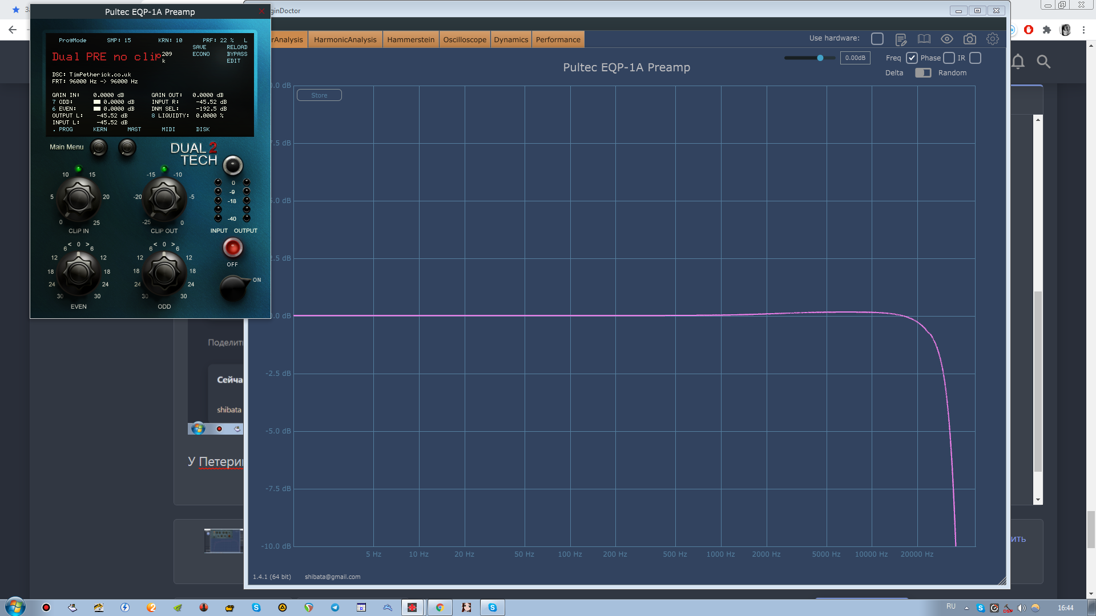Viewport: 1096px width, 616px height.
Task: Enable the Use hardware checkbox
Action: point(877,39)
